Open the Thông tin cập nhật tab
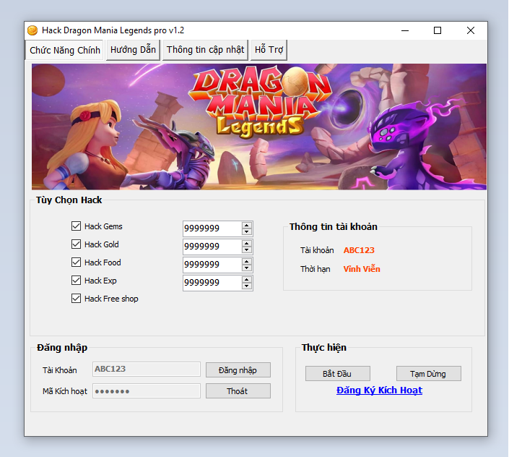Screen dimensions: 509x457 [206, 50]
